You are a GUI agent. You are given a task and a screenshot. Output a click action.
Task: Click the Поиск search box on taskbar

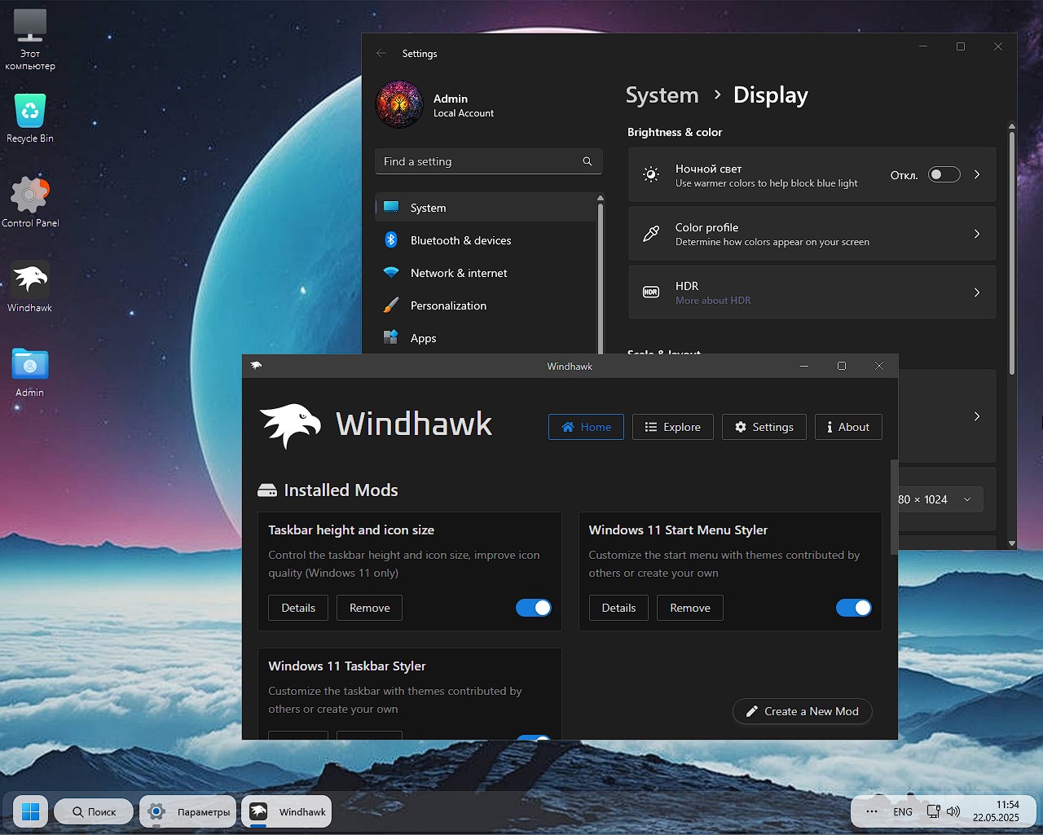94,811
